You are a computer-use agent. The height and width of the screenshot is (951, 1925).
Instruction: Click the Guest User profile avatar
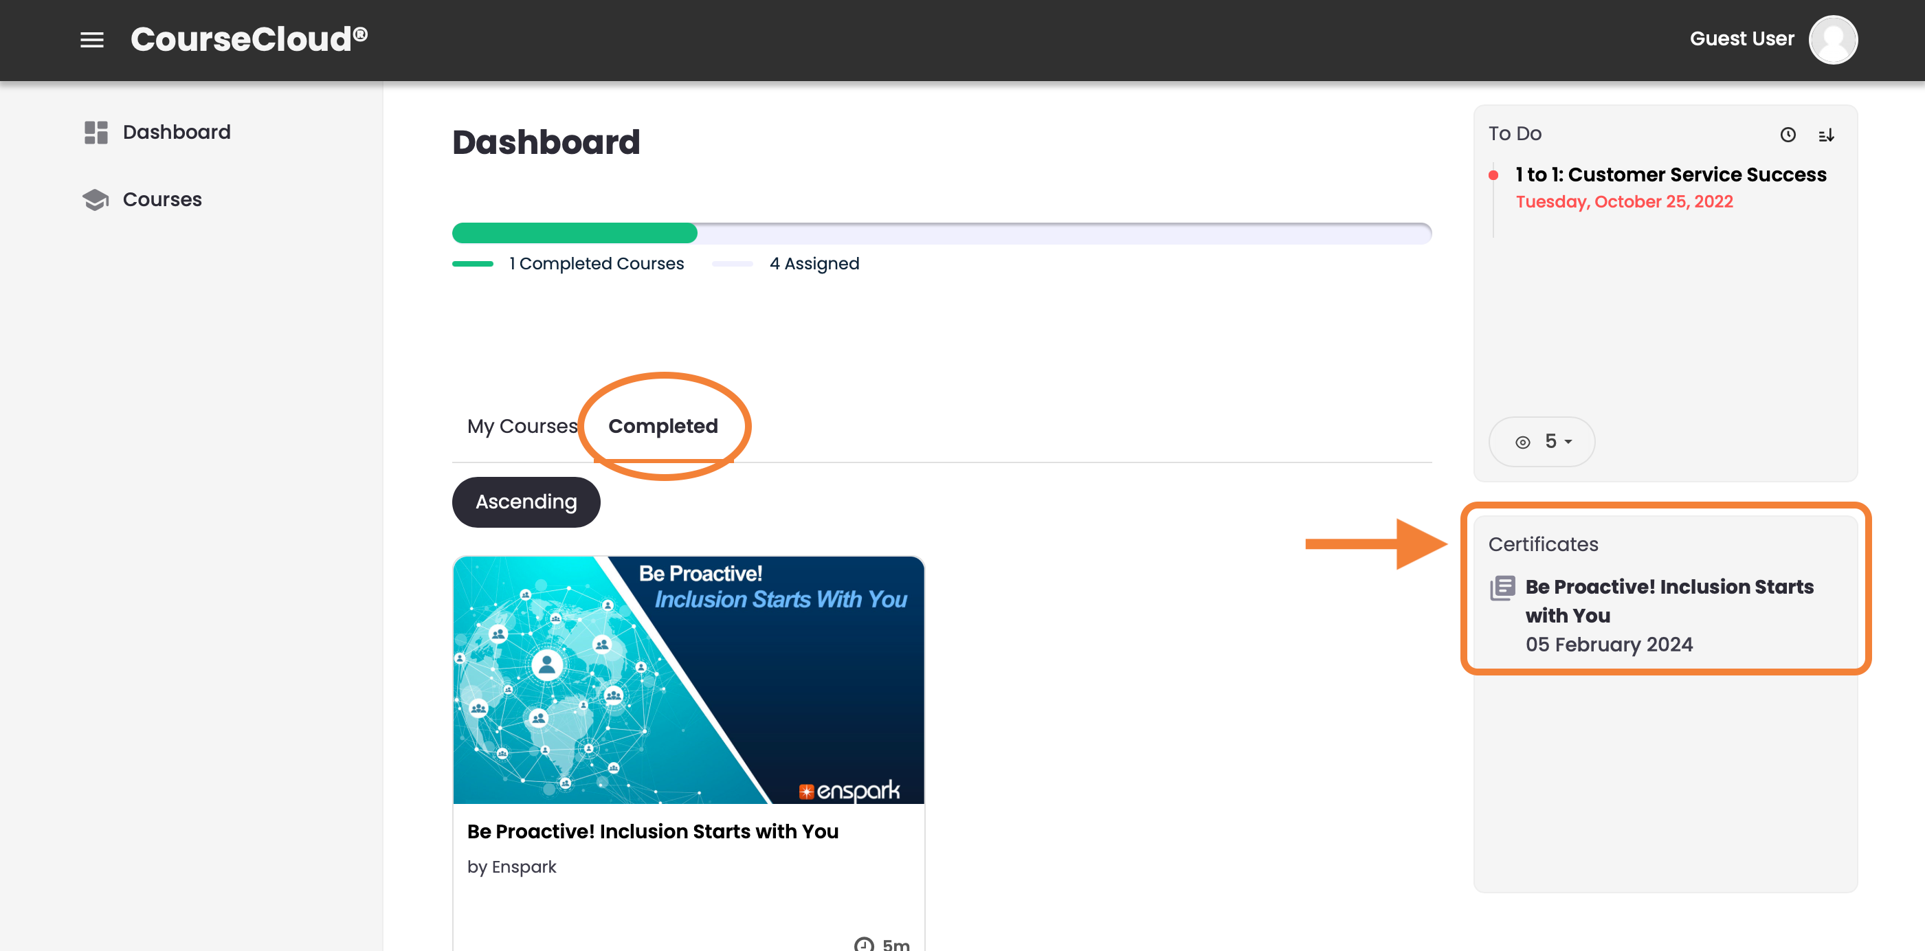click(x=1833, y=40)
